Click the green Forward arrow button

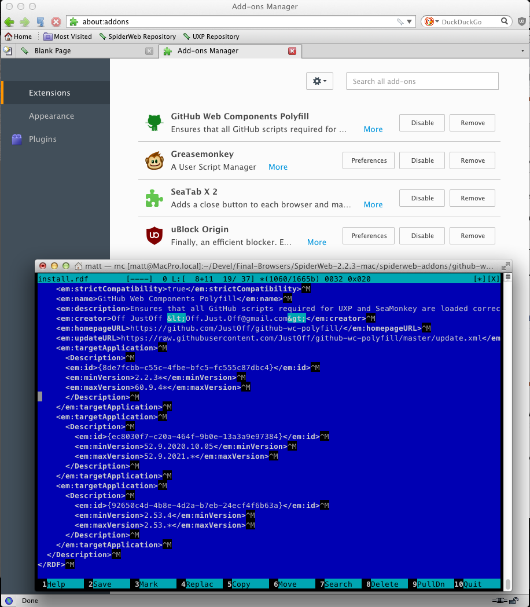(x=25, y=21)
